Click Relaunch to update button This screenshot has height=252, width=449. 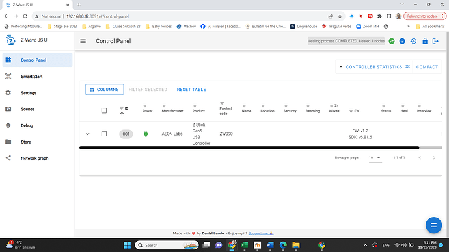(x=425, y=16)
